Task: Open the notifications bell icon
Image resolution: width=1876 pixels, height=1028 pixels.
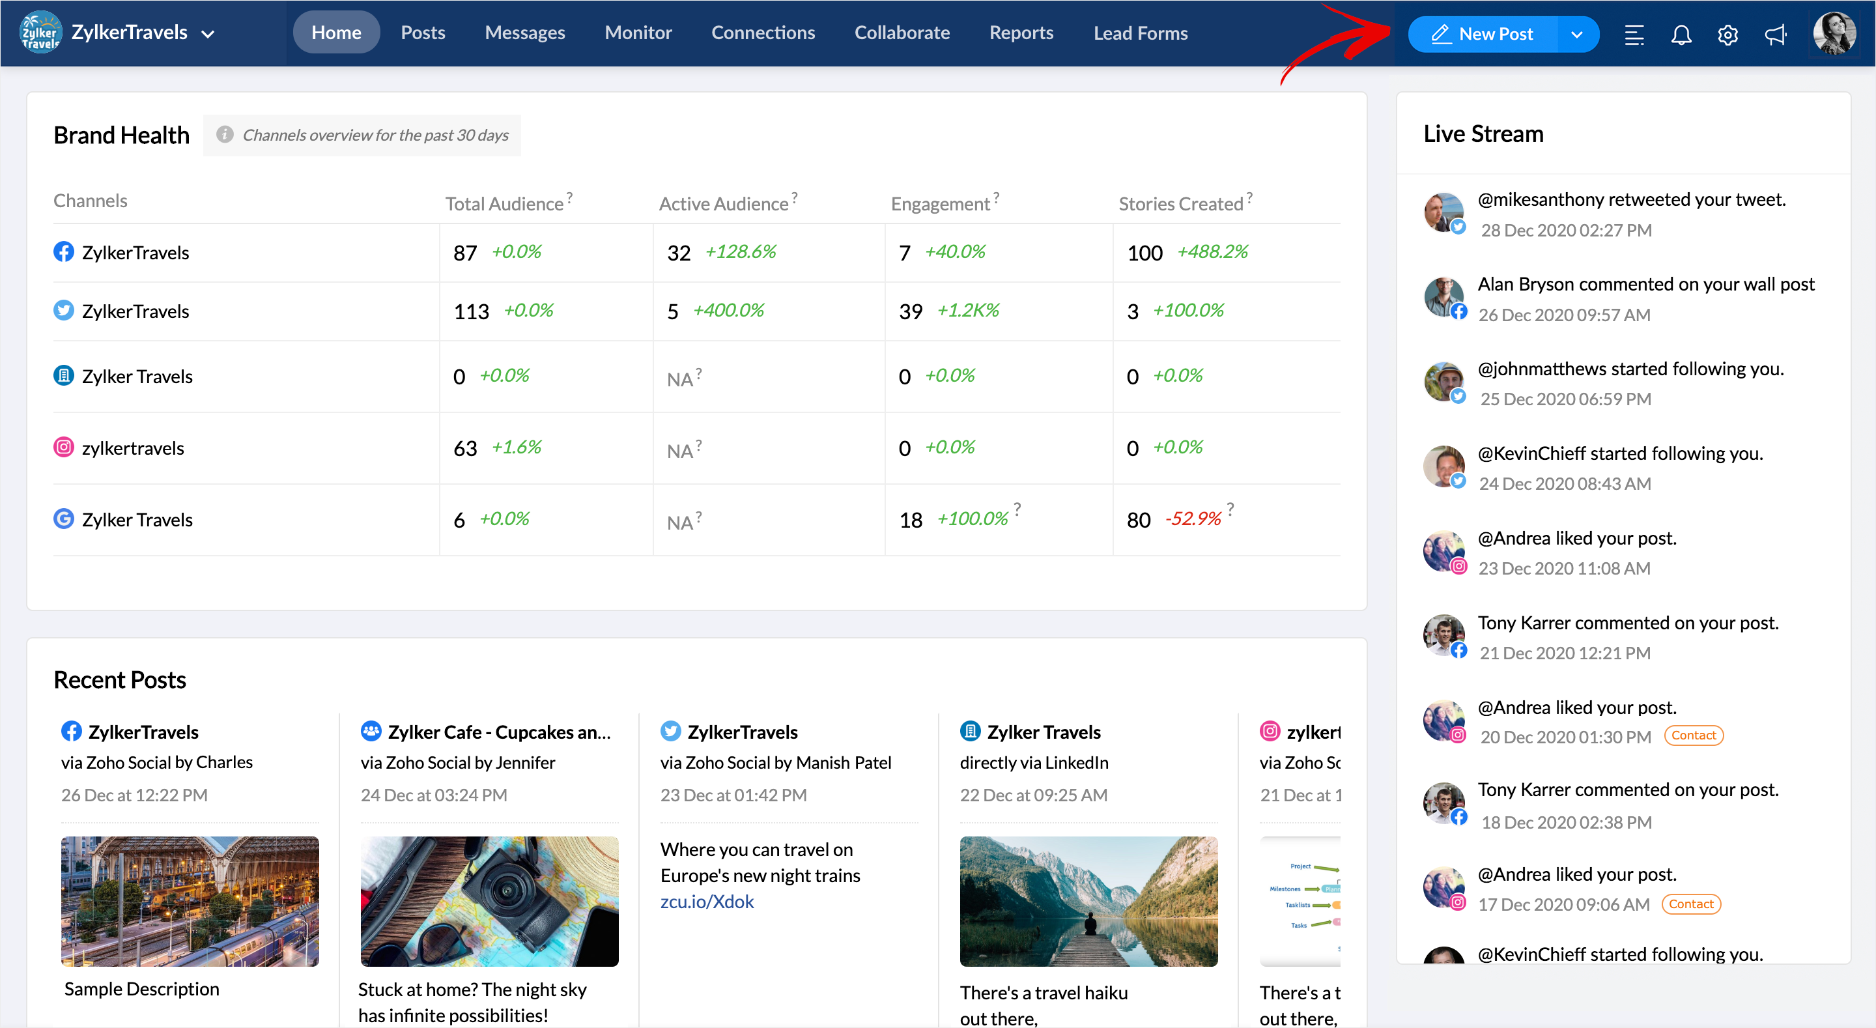Action: (x=1680, y=35)
